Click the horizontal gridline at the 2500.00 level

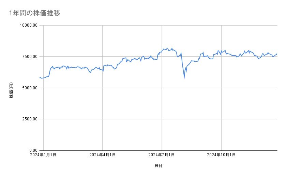(x=136, y=119)
